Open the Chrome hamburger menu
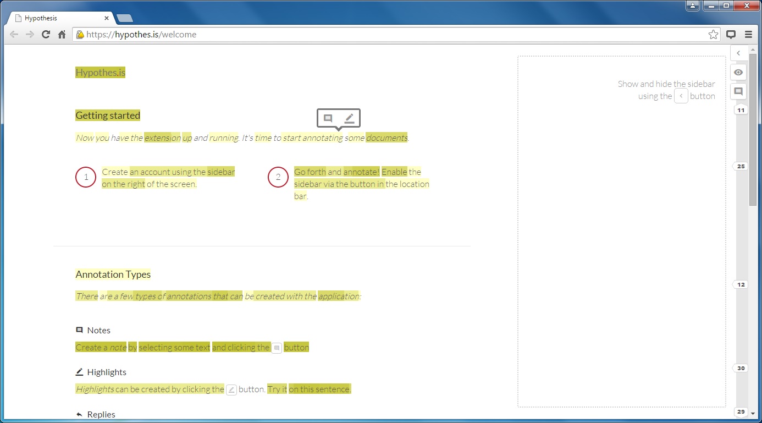The width and height of the screenshot is (762, 423). tap(748, 35)
